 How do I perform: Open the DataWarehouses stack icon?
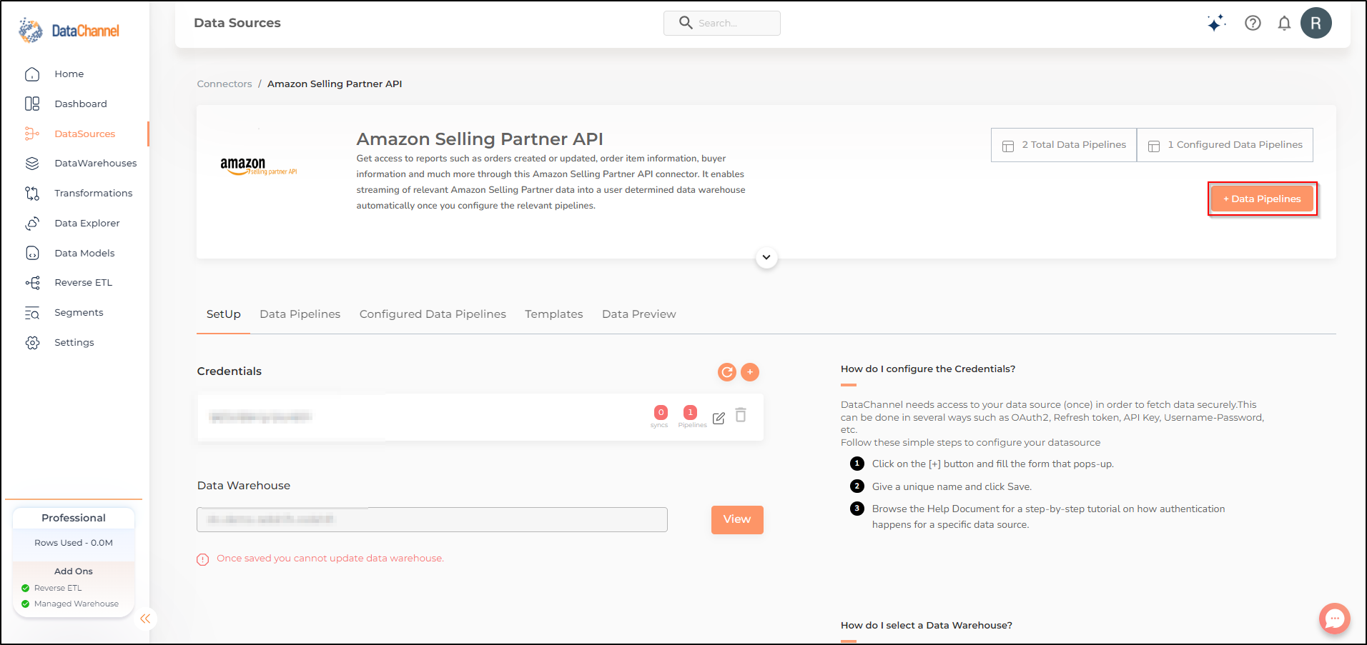pyautogui.click(x=32, y=164)
